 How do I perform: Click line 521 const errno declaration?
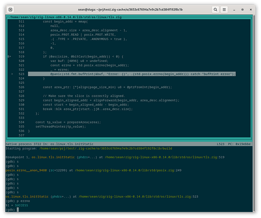point(90,65)
